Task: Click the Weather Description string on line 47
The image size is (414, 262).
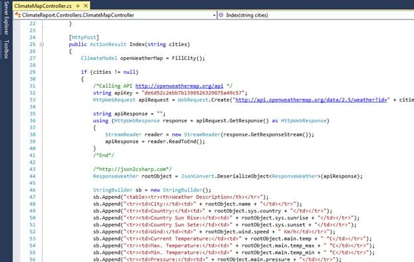Action: coord(194,197)
